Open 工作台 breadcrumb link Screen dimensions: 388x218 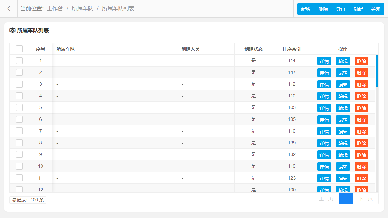[x=55, y=8]
